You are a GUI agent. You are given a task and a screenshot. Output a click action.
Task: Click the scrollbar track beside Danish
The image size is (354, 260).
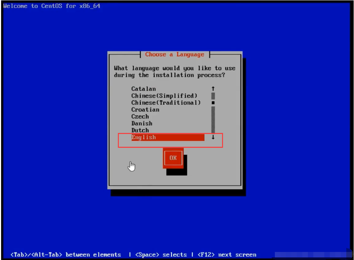[x=213, y=123]
